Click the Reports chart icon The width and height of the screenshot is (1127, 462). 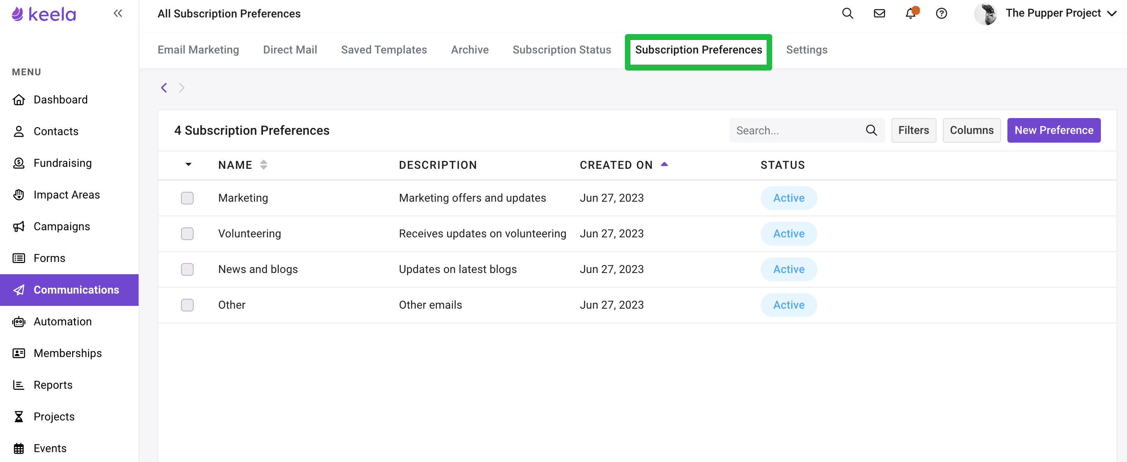pos(18,385)
